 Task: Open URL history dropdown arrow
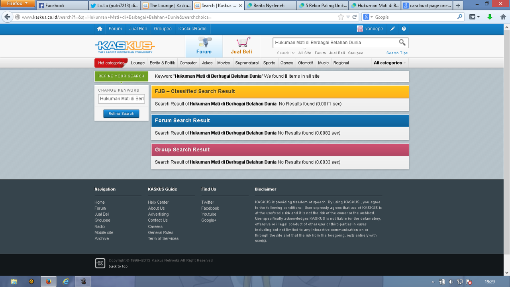348,17
